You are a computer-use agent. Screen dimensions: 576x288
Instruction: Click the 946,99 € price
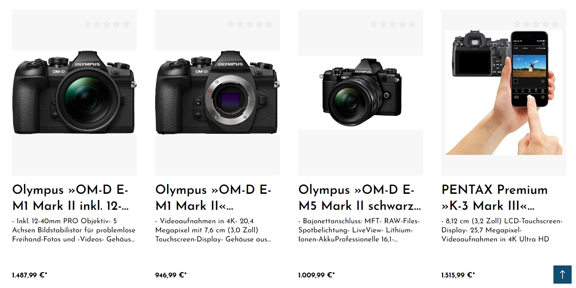(171, 275)
